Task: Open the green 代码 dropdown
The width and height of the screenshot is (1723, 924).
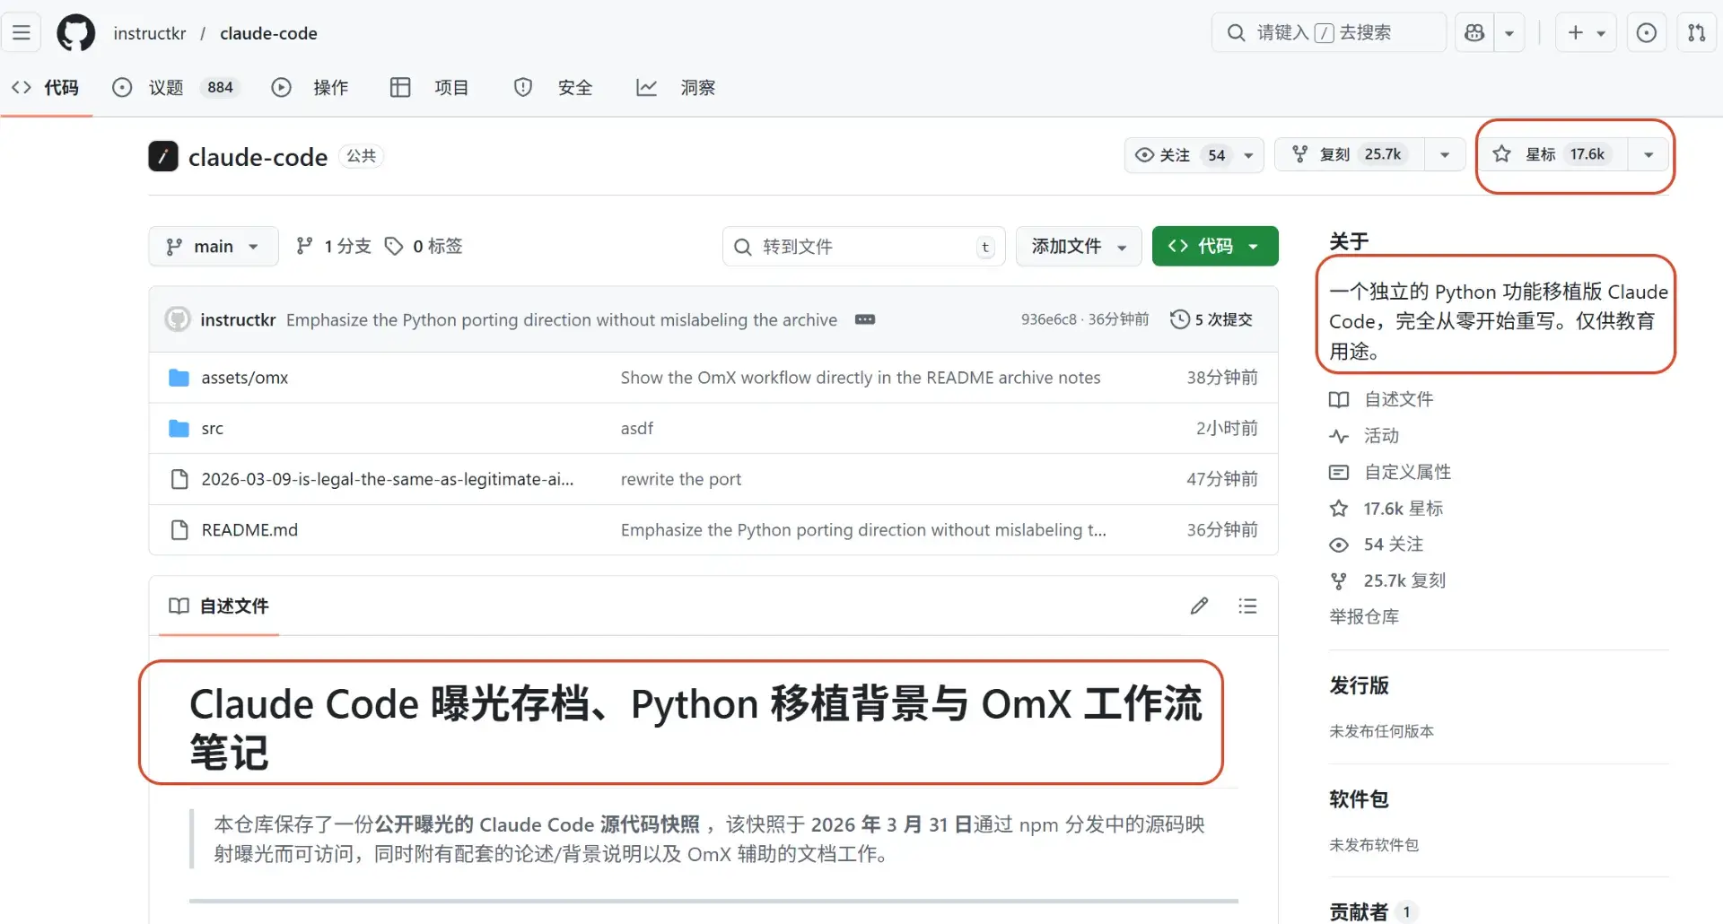Action: point(1214,247)
